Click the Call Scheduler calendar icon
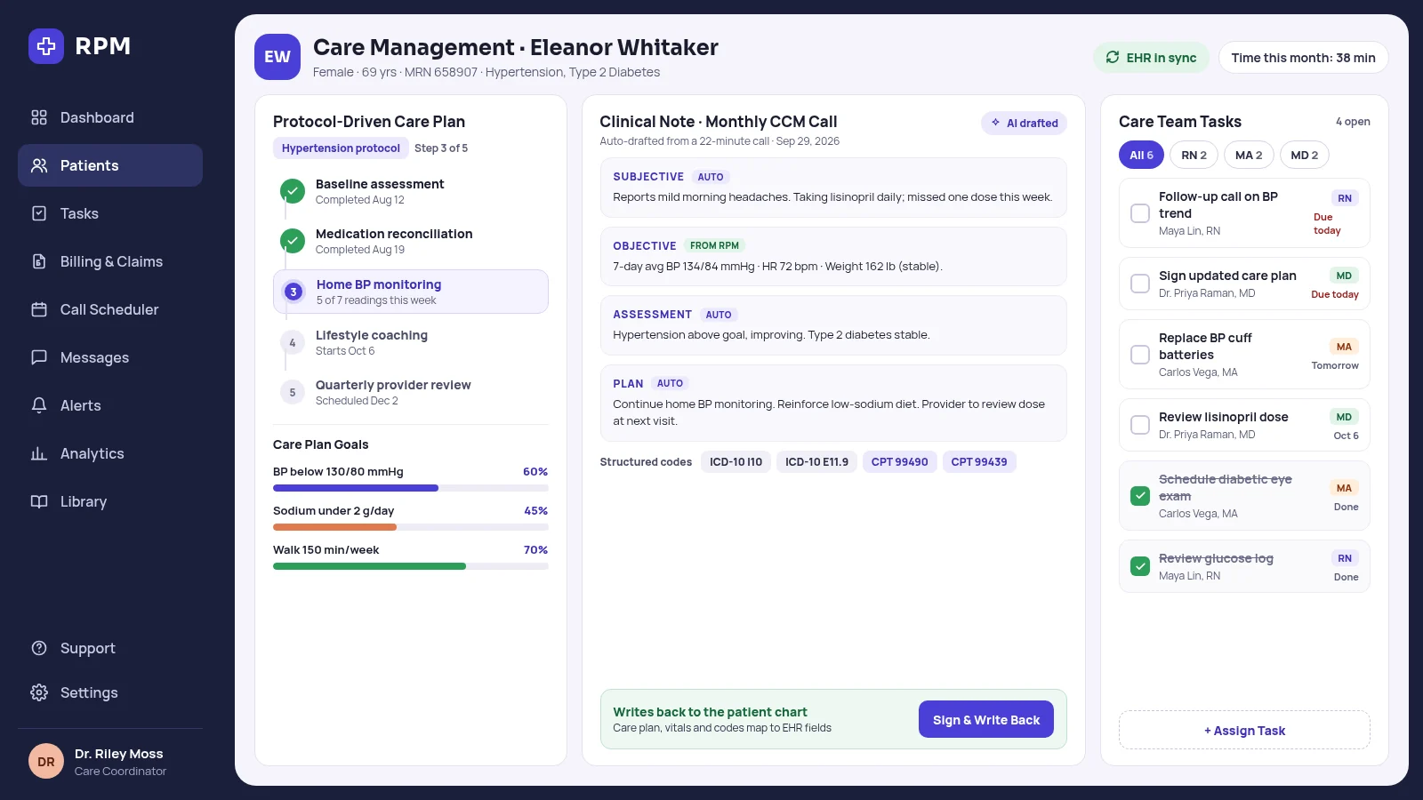1423x800 pixels. click(x=39, y=309)
